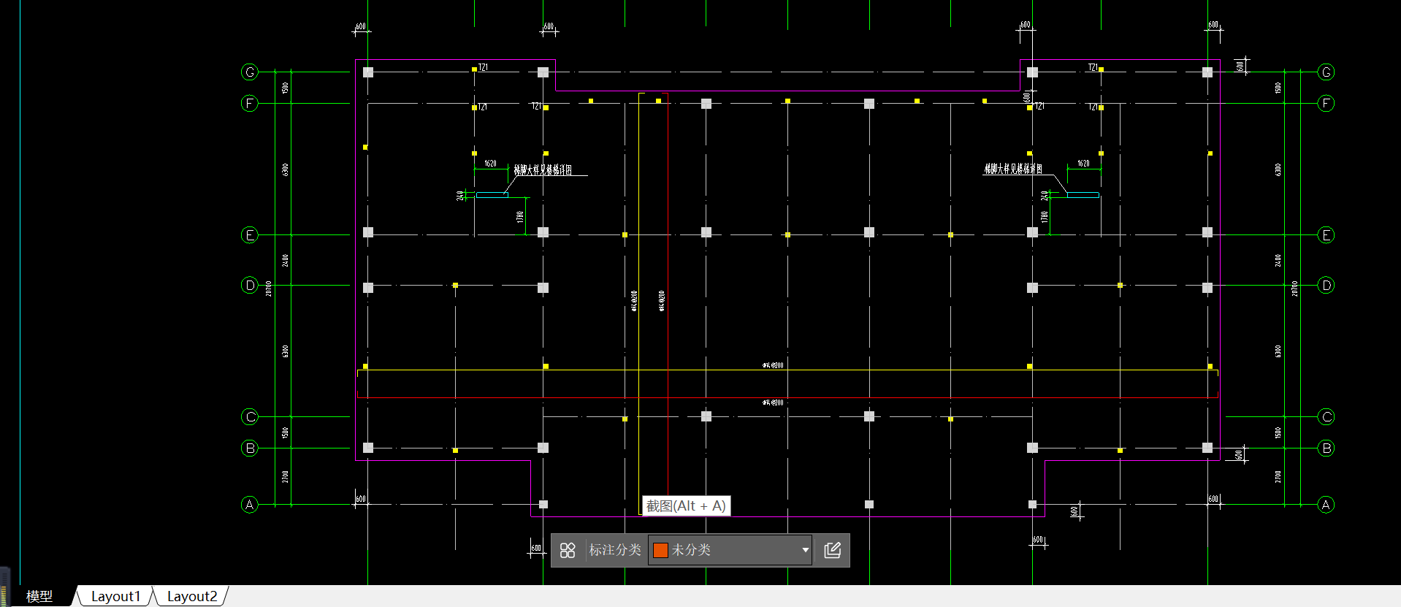Switch to the Layout1 tab
Image resolution: width=1401 pixels, height=607 pixels.
[115, 596]
